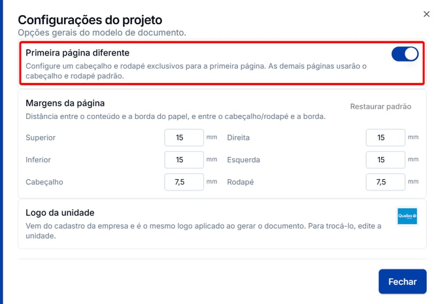Screen dimensions: 438x304
Task: Focus the Direita margin value field
Action: (x=386, y=137)
